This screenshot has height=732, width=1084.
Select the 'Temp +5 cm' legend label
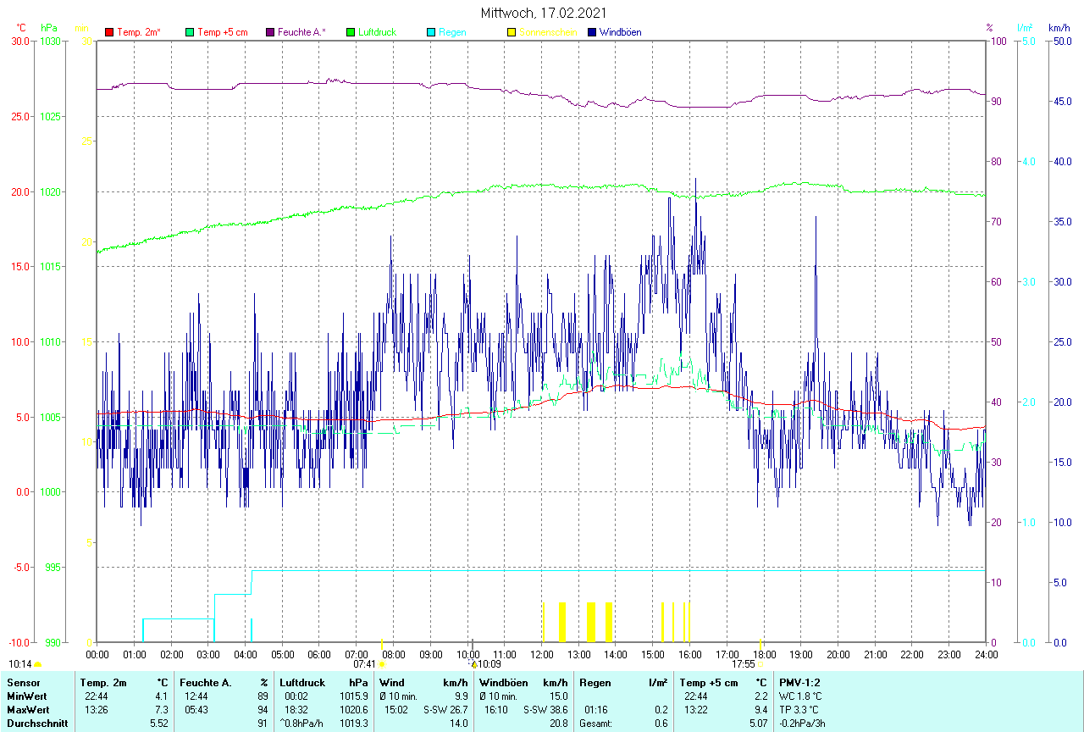click(x=222, y=32)
